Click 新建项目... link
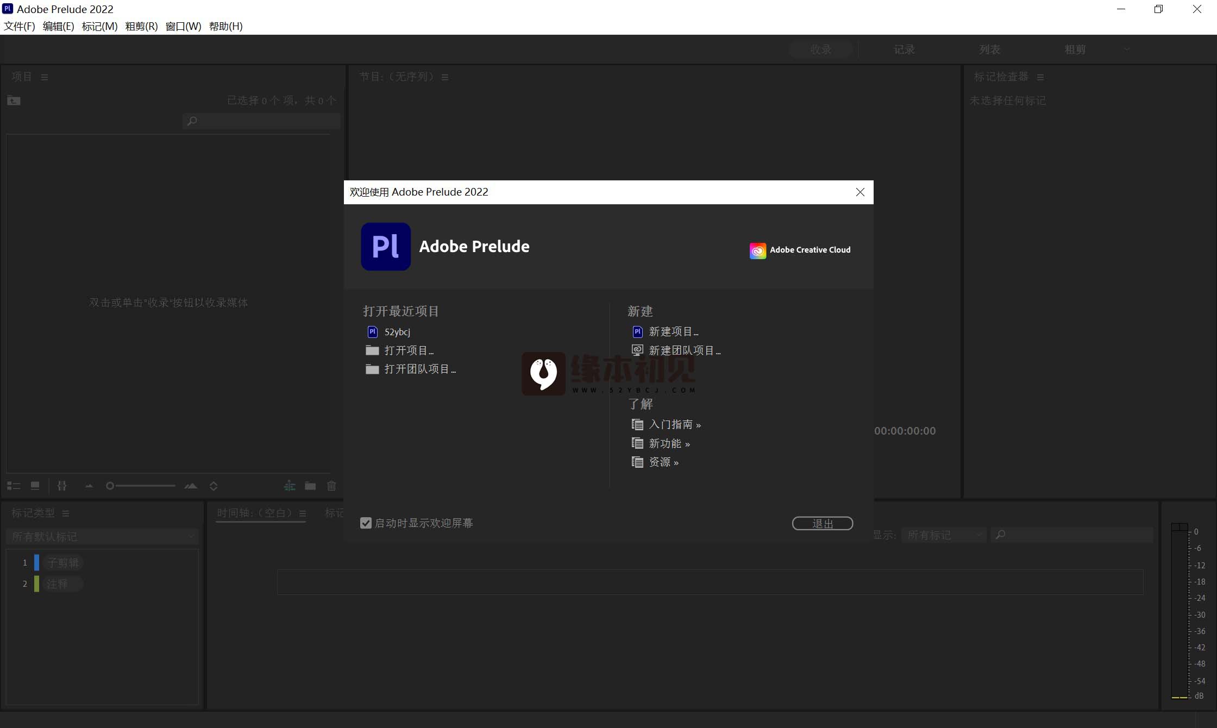Viewport: 1217px width, 728px height. click(x=674, y=331)
